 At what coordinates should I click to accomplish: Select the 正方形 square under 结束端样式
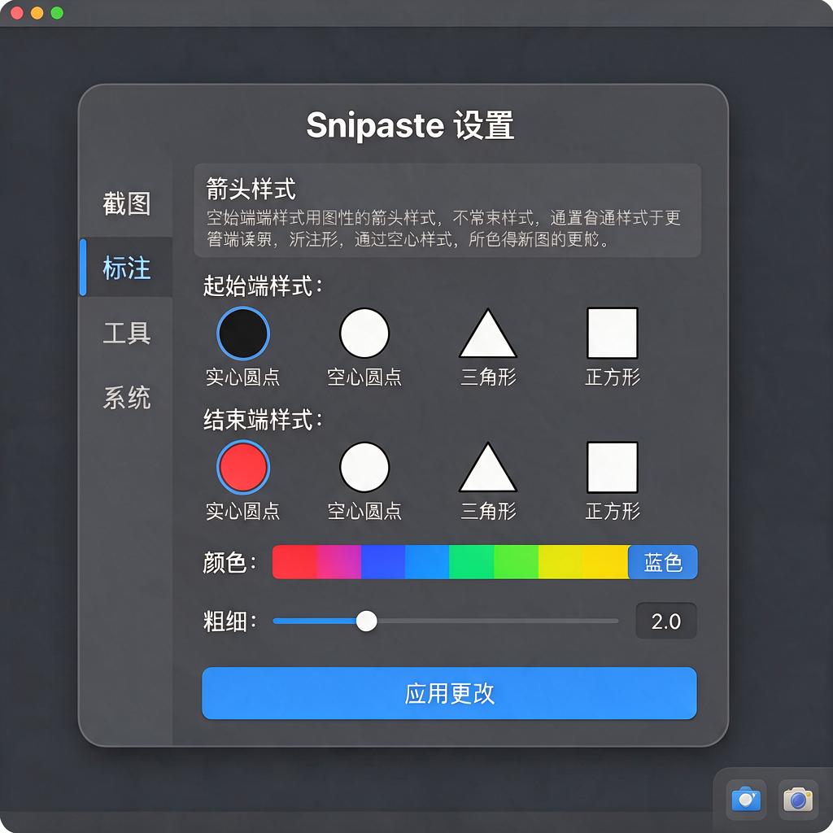pyautogui.click(x=612, y=467)
